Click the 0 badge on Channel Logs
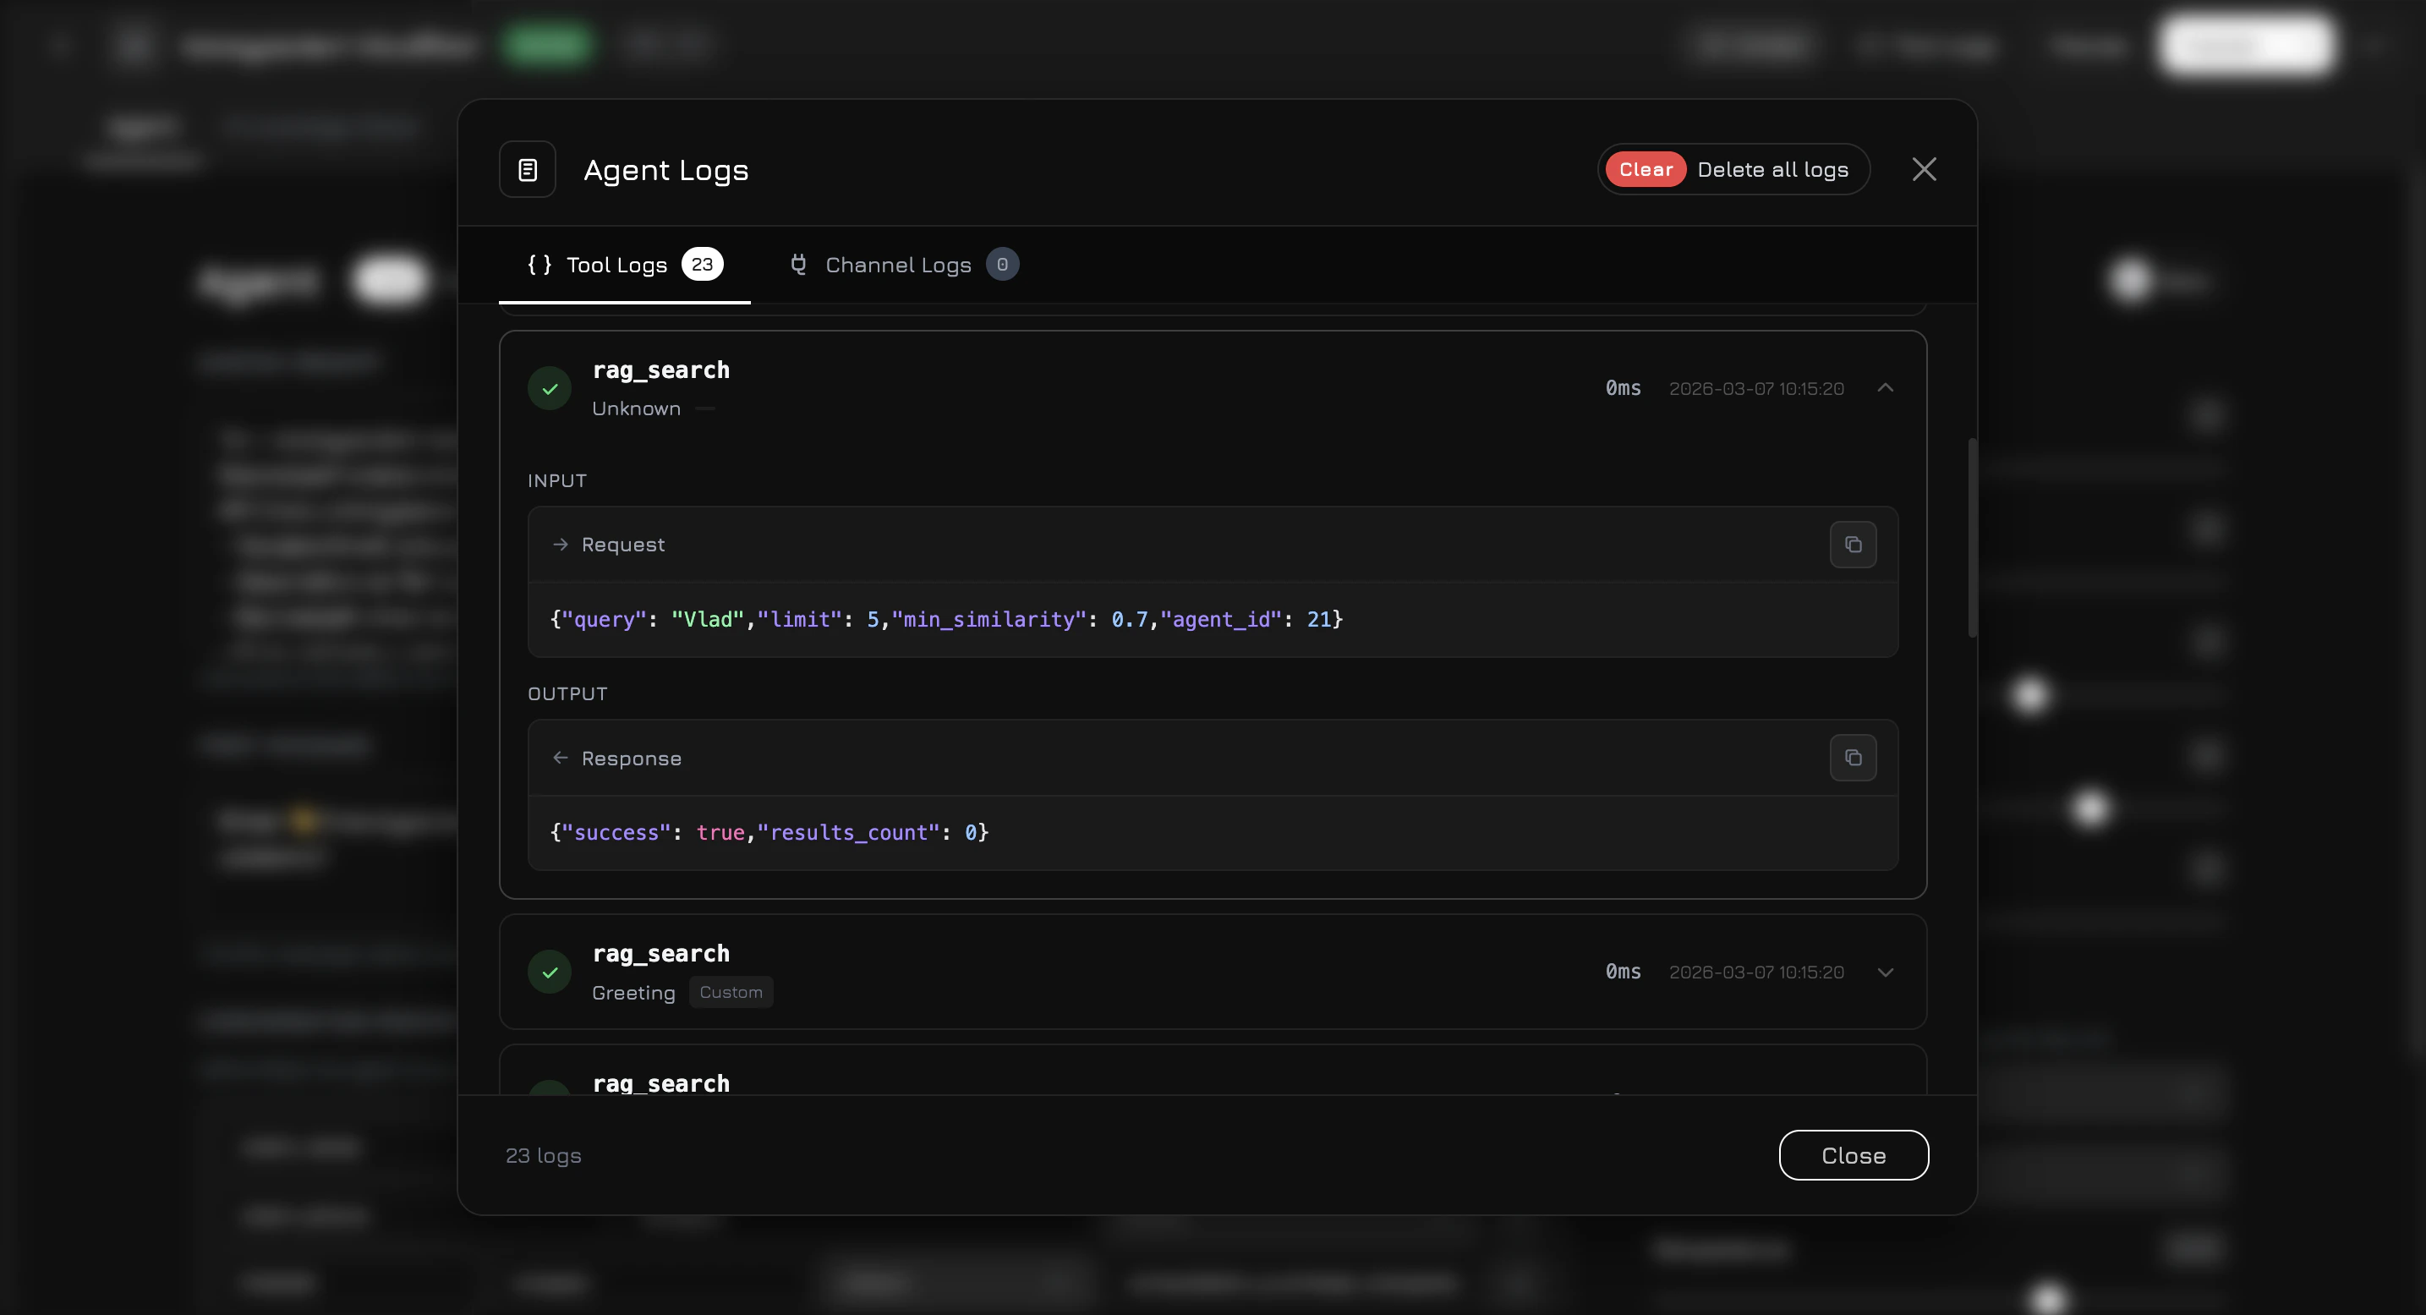The height and width of the screenshot is (1315, 2426). [x=1002, y=265]
